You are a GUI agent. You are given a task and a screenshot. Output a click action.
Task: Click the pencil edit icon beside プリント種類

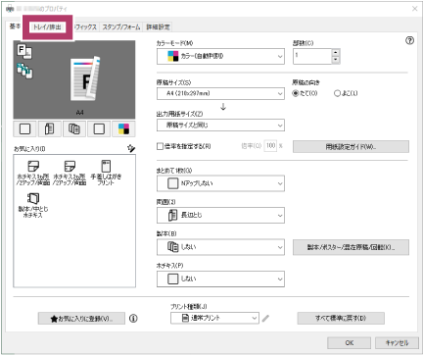coord(265,318)
